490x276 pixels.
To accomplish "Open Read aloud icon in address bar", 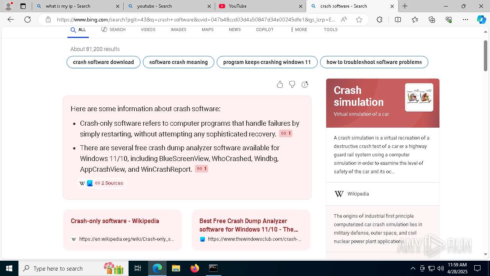I will (x=344, y=20).
